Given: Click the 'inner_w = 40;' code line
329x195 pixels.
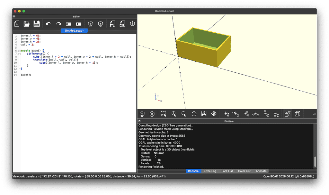Looking at the screenshot, I should pyautogui.click(x=31, y=39).
